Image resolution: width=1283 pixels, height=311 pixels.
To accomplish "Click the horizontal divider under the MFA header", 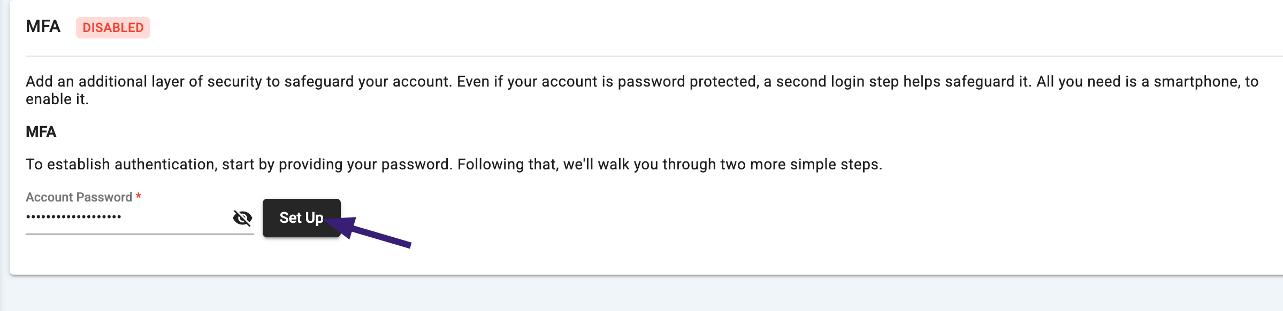I will (x=642, y=56).
